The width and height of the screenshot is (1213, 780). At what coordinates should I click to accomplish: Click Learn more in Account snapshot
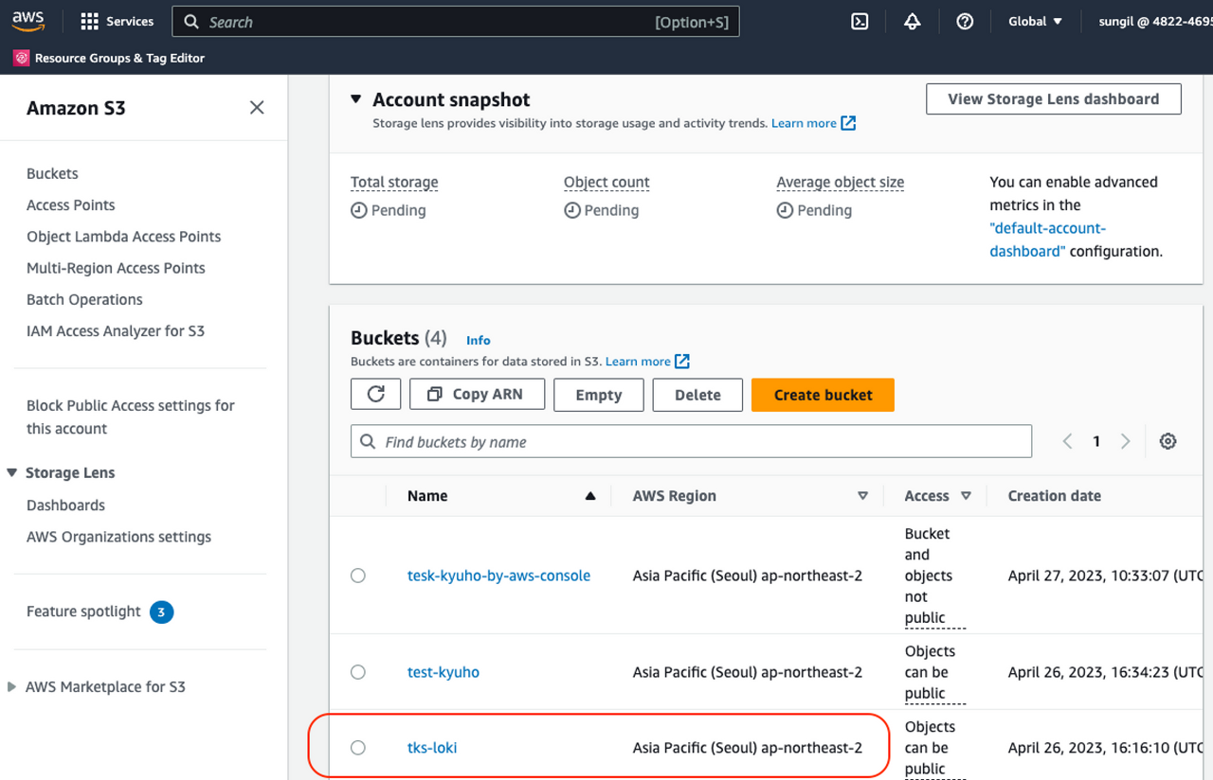[x=804, y=123]
